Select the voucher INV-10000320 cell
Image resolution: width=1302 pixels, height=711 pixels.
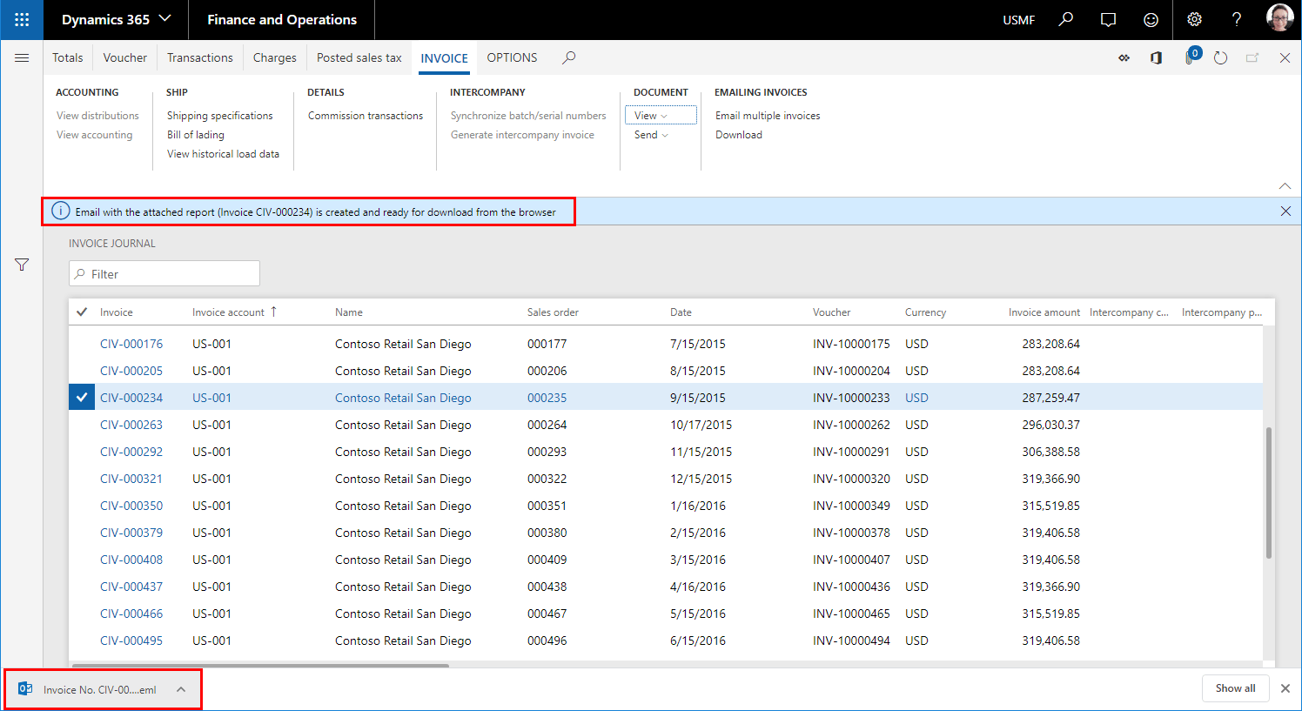(851, 479)
